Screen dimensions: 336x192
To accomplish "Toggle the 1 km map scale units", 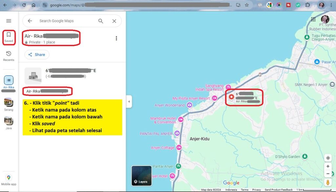I will click(x=314, y=190).
